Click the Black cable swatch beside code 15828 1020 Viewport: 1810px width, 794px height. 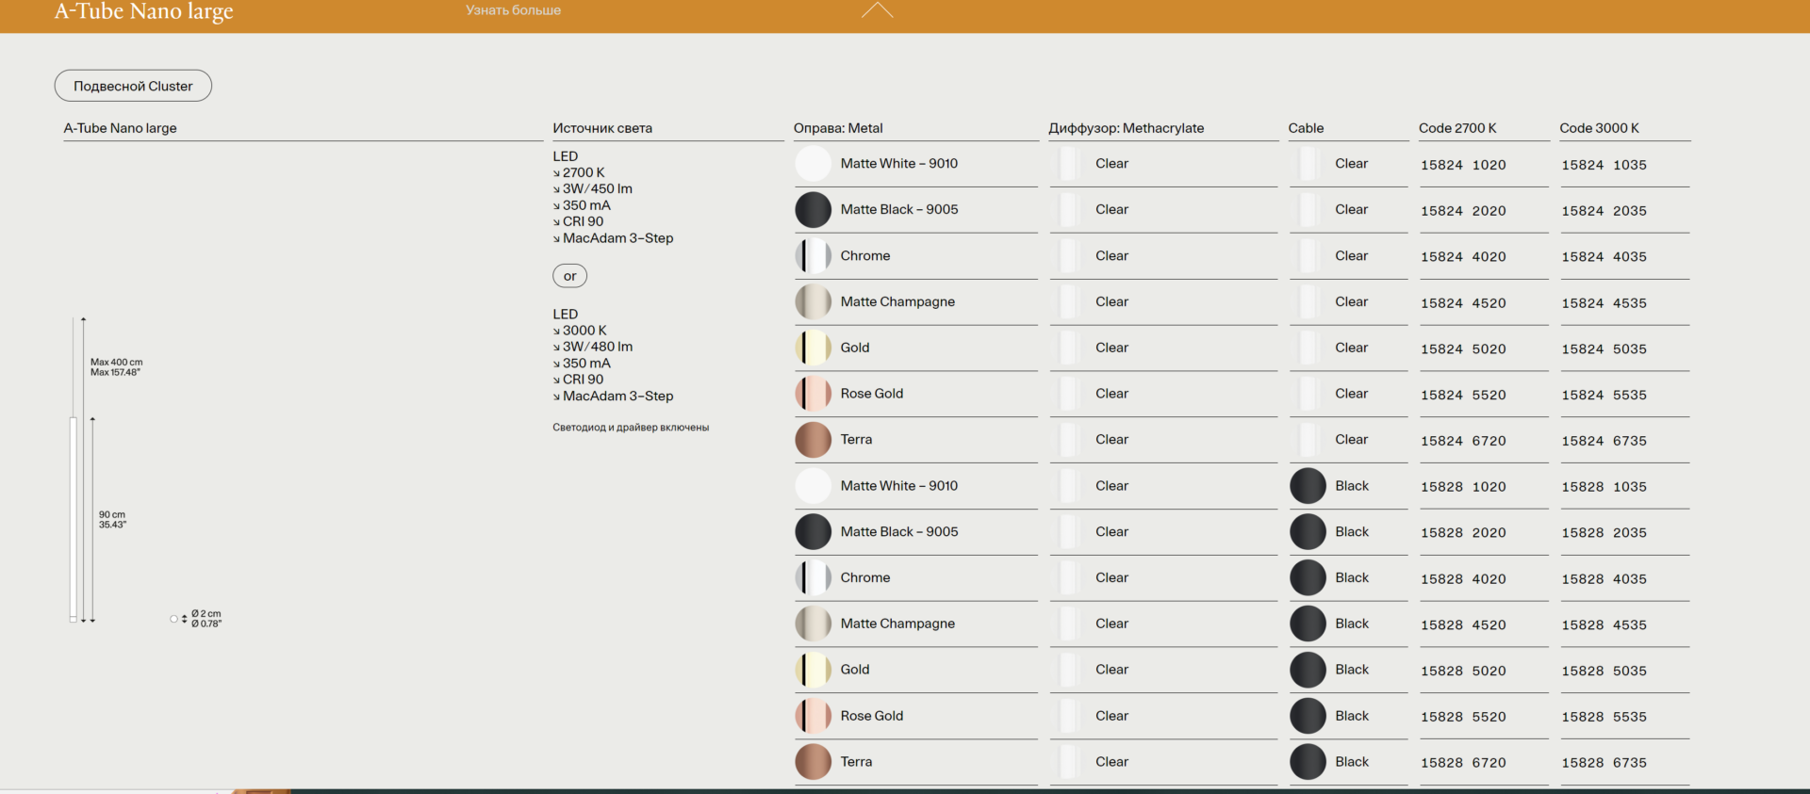tap(1308, 486)
